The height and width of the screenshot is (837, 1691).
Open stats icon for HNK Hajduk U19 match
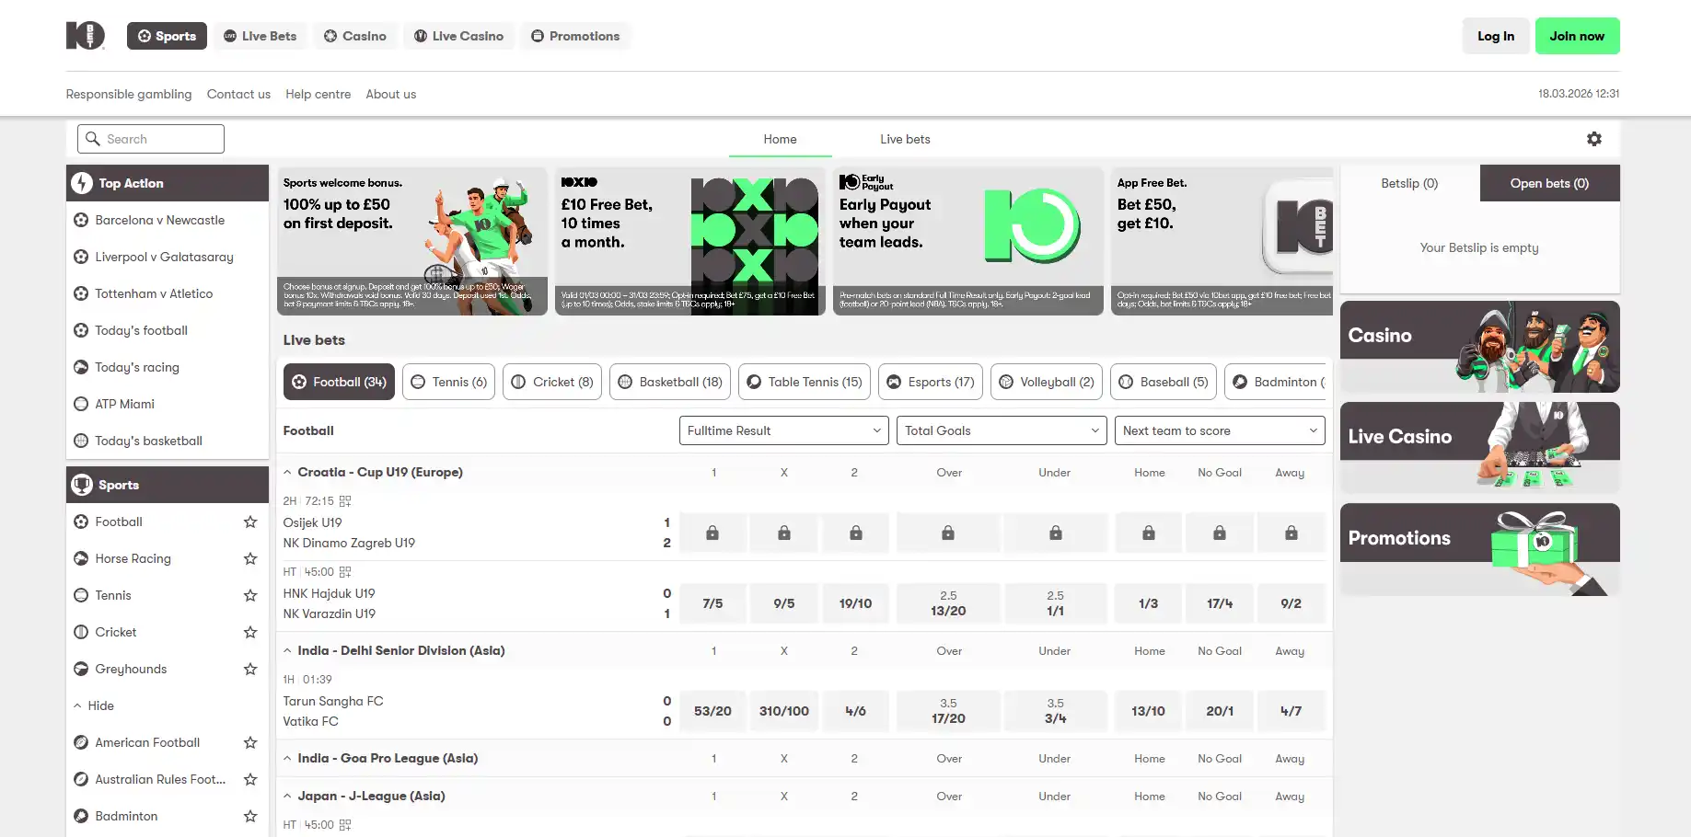[x=345, y=572]
